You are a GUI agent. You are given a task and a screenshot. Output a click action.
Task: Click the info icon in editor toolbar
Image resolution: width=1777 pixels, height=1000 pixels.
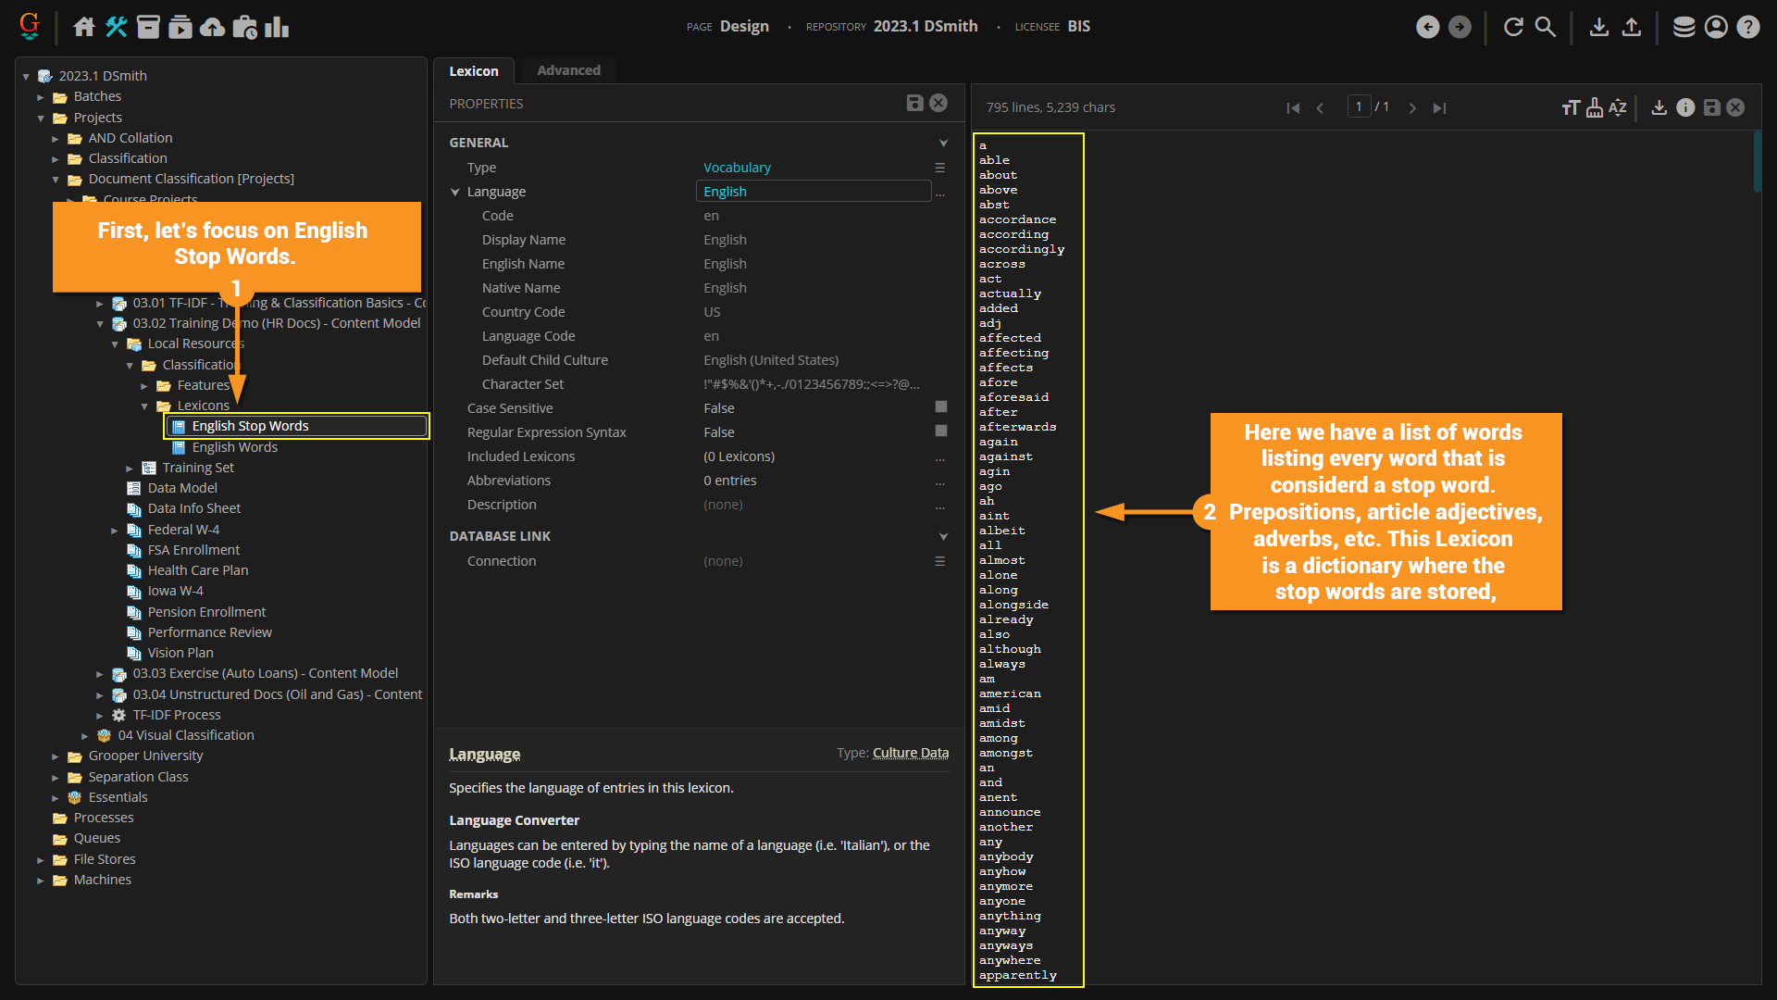pyautogui.click(x=1685, y=107)
